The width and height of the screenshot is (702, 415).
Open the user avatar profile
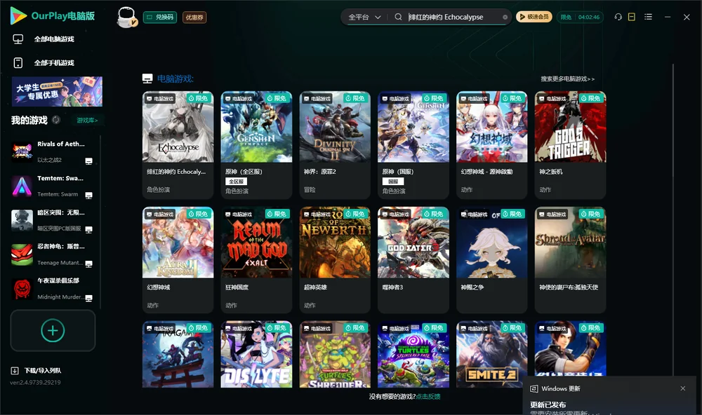coord(126,18)
